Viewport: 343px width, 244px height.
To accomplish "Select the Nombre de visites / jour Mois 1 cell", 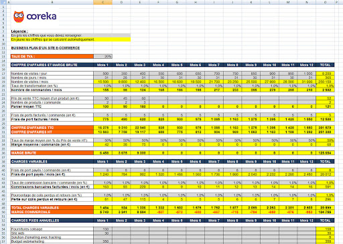I will [x=103, y=74].
